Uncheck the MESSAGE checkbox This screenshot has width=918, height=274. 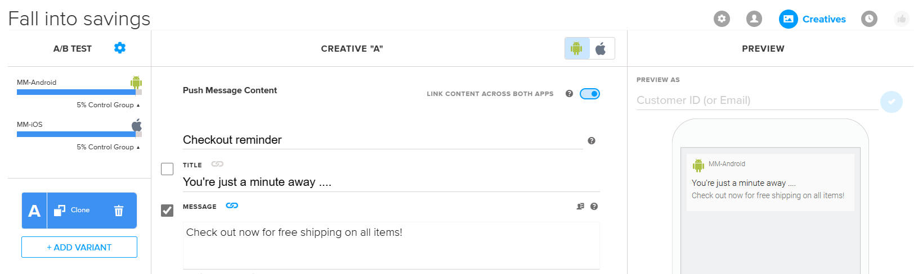tap(167, 211)
